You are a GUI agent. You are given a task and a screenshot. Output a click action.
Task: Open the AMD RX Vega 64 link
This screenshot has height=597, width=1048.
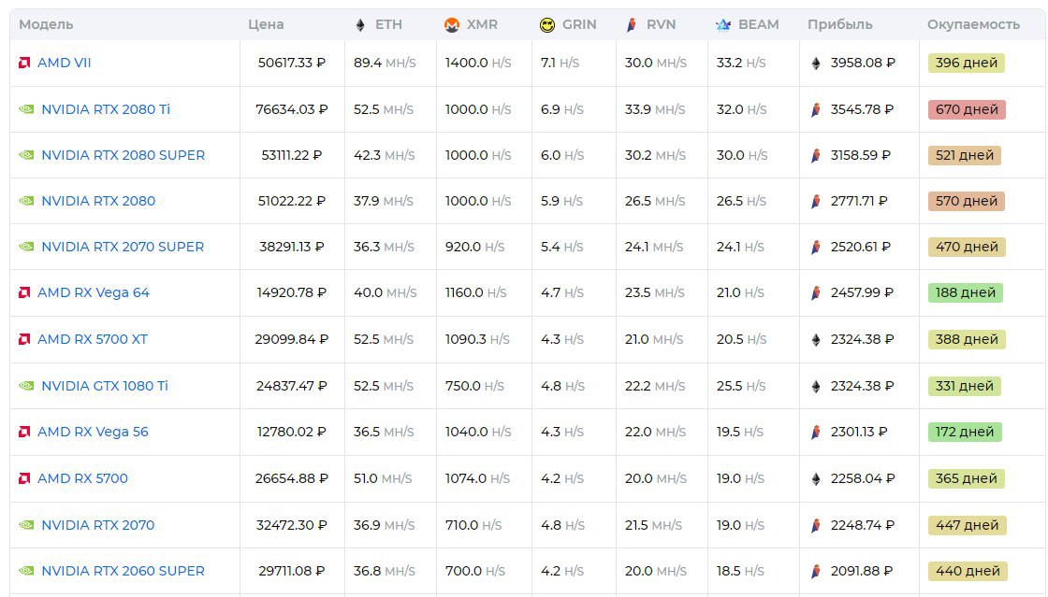[x=94, y=292]
